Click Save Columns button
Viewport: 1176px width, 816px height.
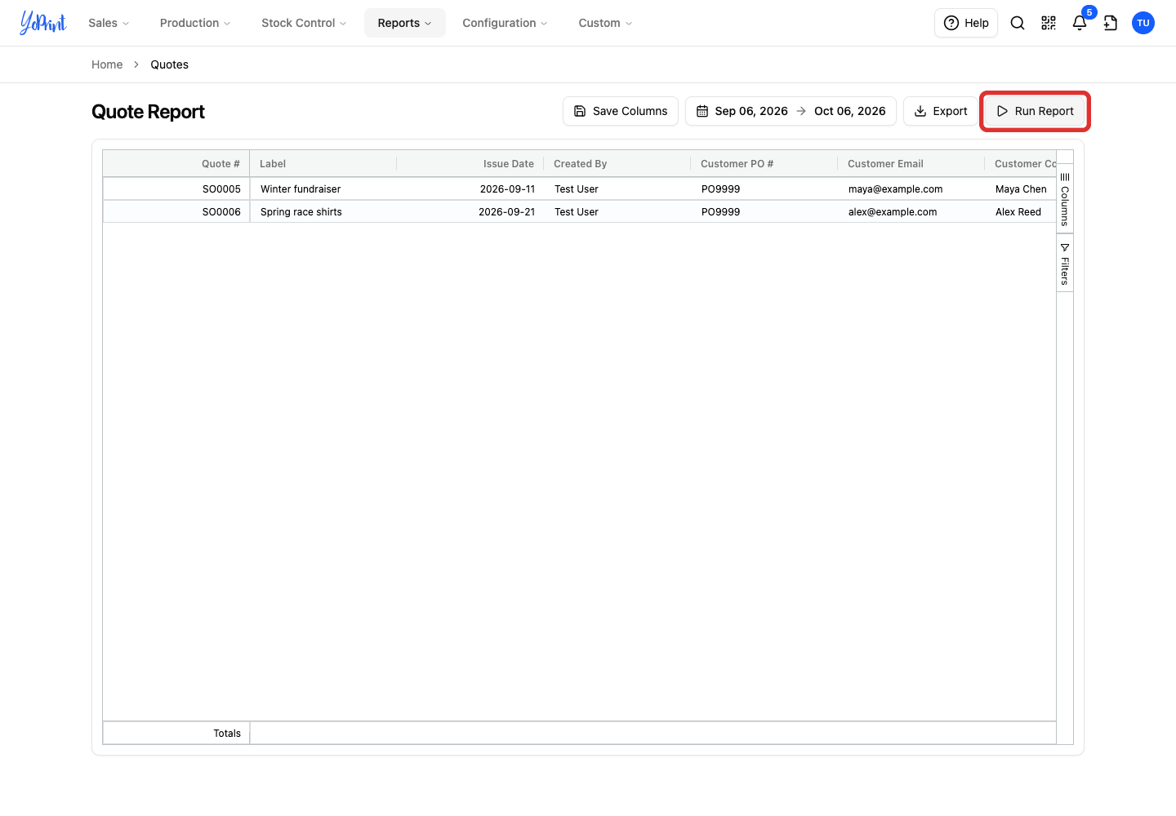click(621, 111)
